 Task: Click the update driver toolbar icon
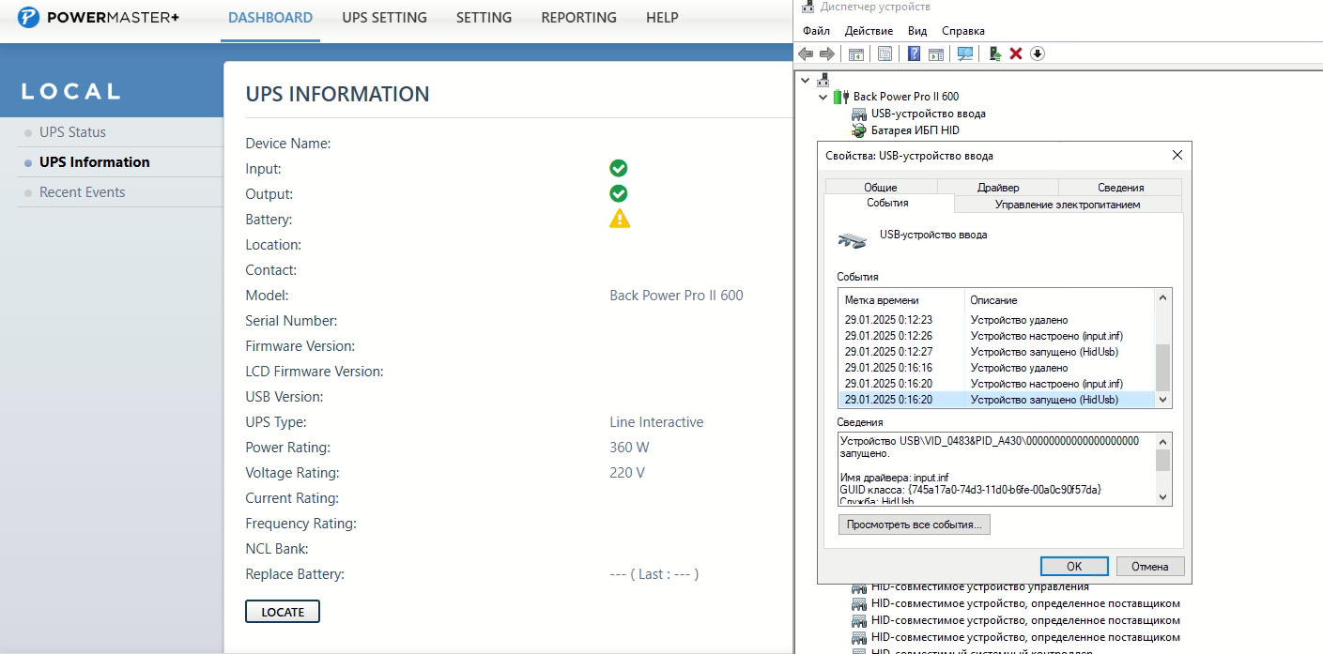click(x=994, y=54)
